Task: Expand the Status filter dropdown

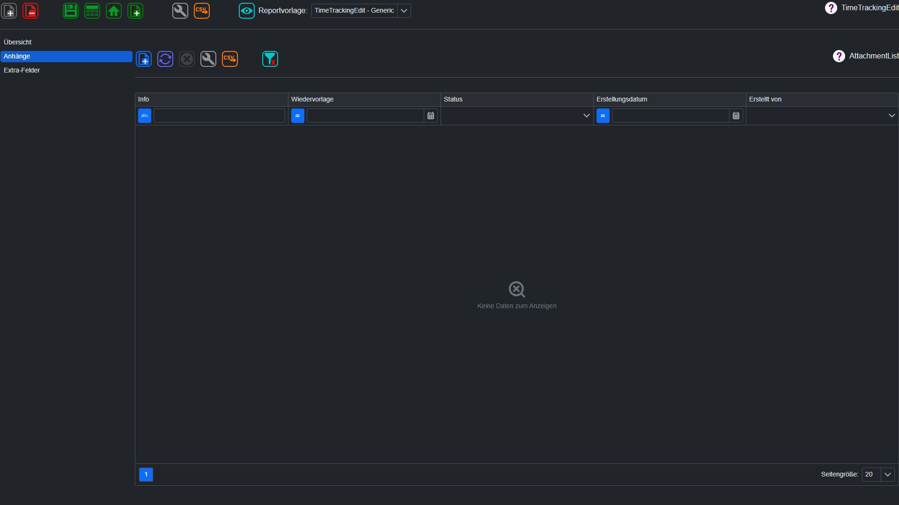Action: tap(586, 115)
